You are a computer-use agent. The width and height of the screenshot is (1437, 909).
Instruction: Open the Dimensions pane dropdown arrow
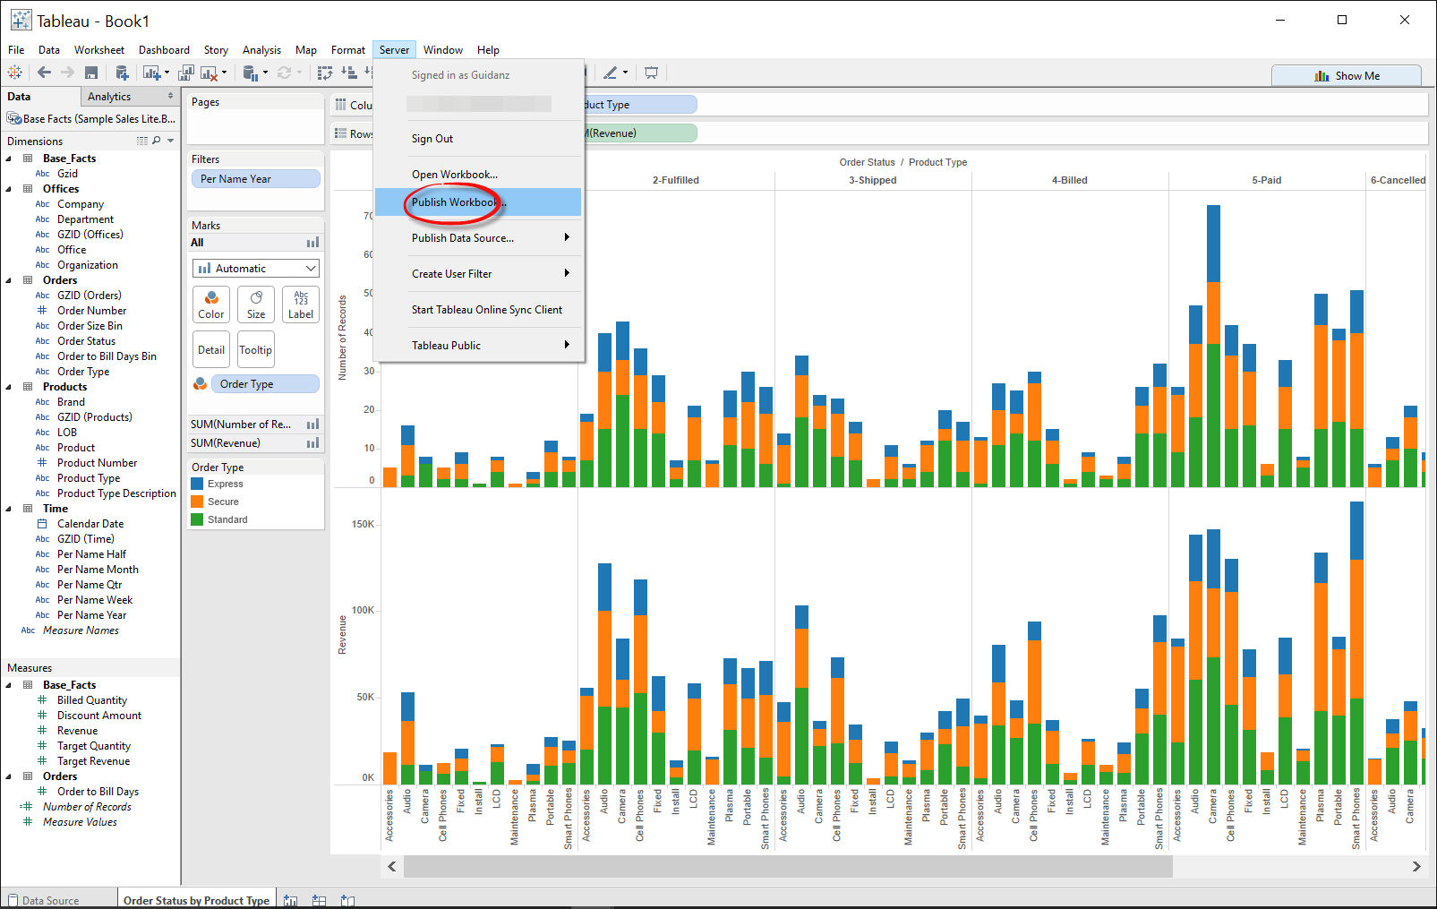[x=170, y=141]
